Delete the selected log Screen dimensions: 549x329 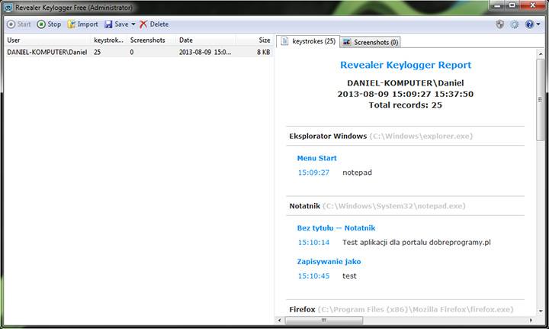154,24
